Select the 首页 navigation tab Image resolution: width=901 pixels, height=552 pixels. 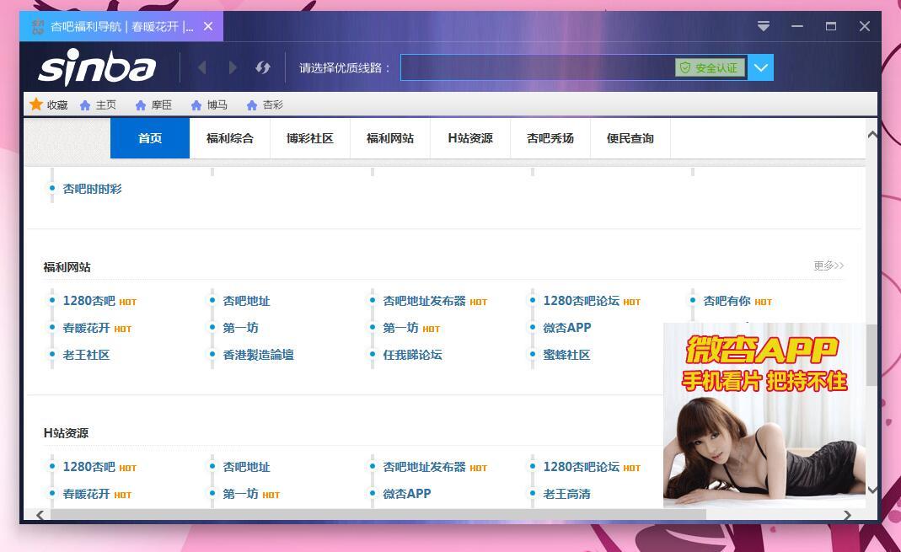[x=150, y=138]
